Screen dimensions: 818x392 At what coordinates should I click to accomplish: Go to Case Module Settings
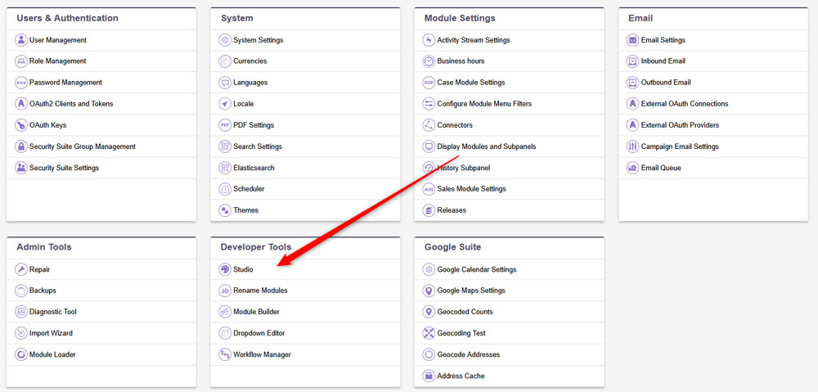point(471,83)
